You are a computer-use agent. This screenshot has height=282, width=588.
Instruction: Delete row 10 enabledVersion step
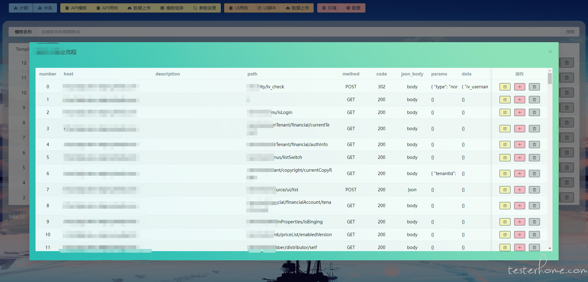(x=534, y=235)
